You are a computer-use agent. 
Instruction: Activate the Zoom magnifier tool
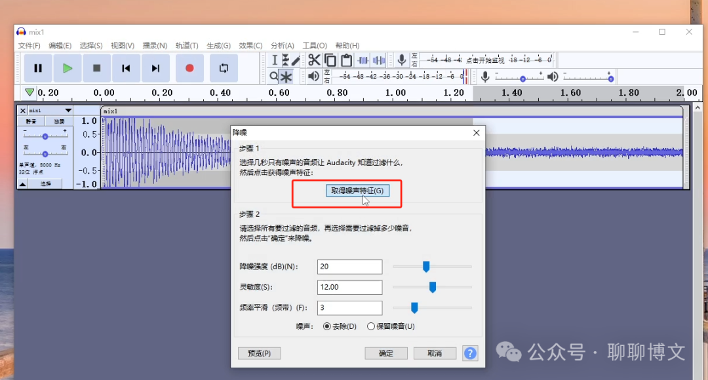(x=275, y=77)
